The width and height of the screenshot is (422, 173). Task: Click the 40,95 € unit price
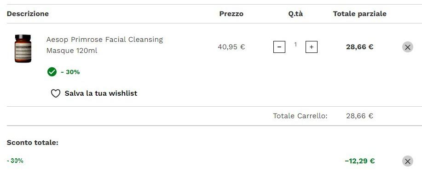[231, 47]
